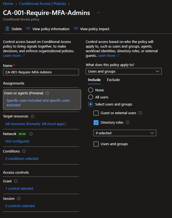Enable the Guest or external users checkbox
The height and width of the screenshot is (218, 172).
[96, 113]
